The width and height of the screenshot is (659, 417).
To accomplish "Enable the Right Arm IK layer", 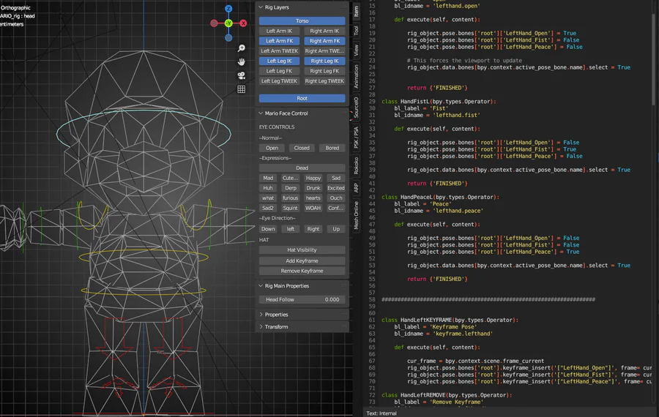I will pyautogui.click(x=324, y=31).
